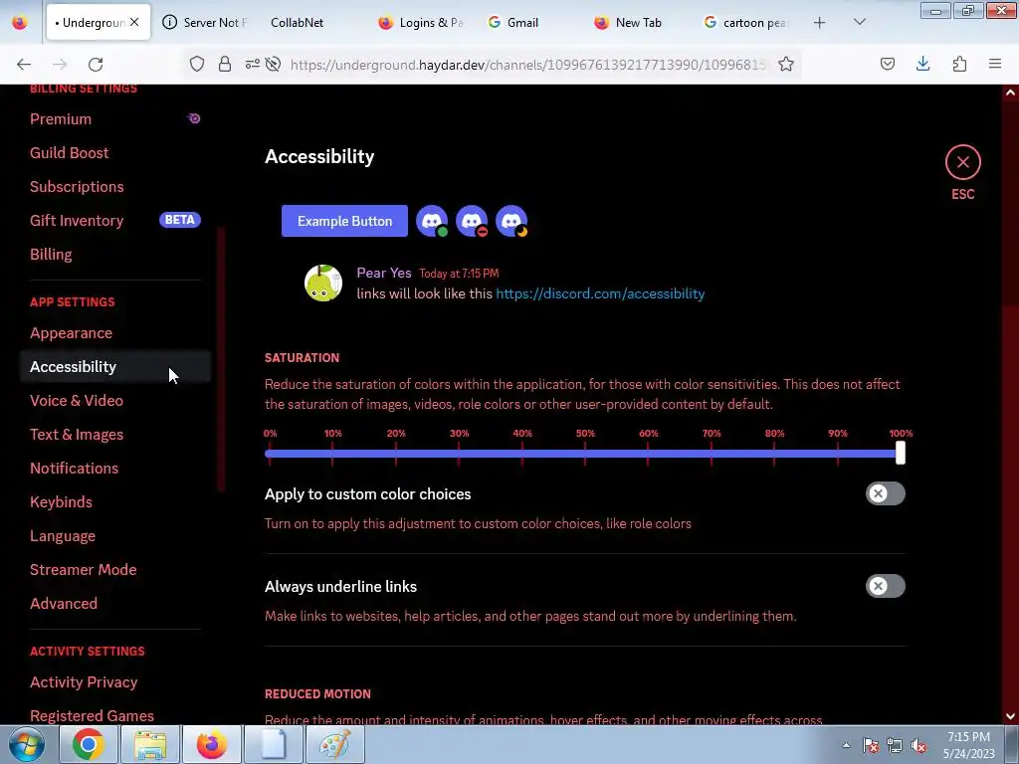Click the browser address bar URL
1019x764 pixels.
click(527, 65)
